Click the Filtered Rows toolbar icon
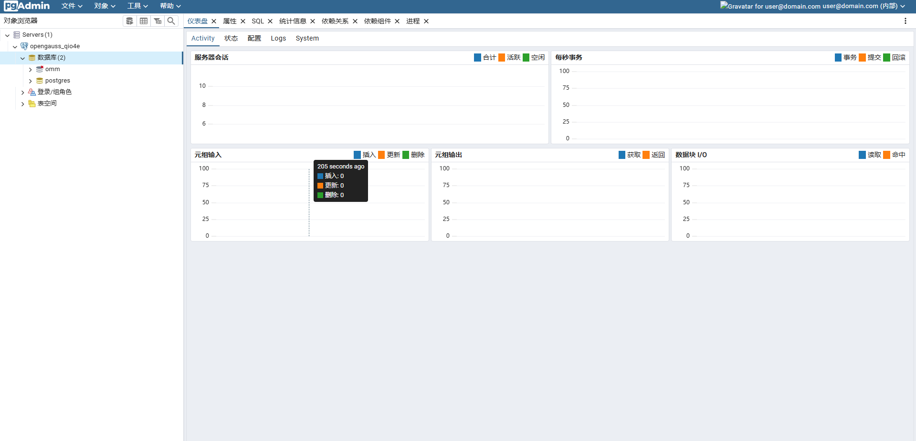Image resolution: width=916 pixels, height=441 pixels. 158,21
